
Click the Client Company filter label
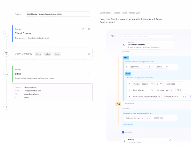pos(24,54)
